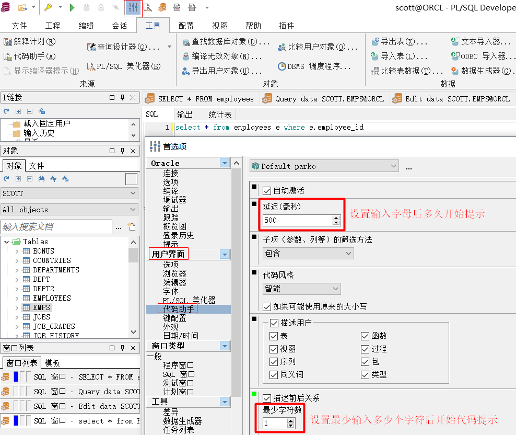Open 子项筛选方法 dropdown showing 包含
The image size is (516, 435).
[308, 254]
